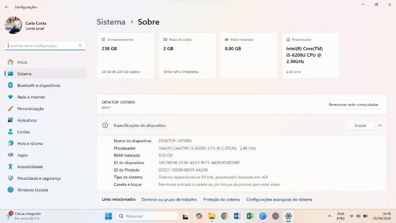Open the Início home icon
396x223 pixels.
point(10,62)
